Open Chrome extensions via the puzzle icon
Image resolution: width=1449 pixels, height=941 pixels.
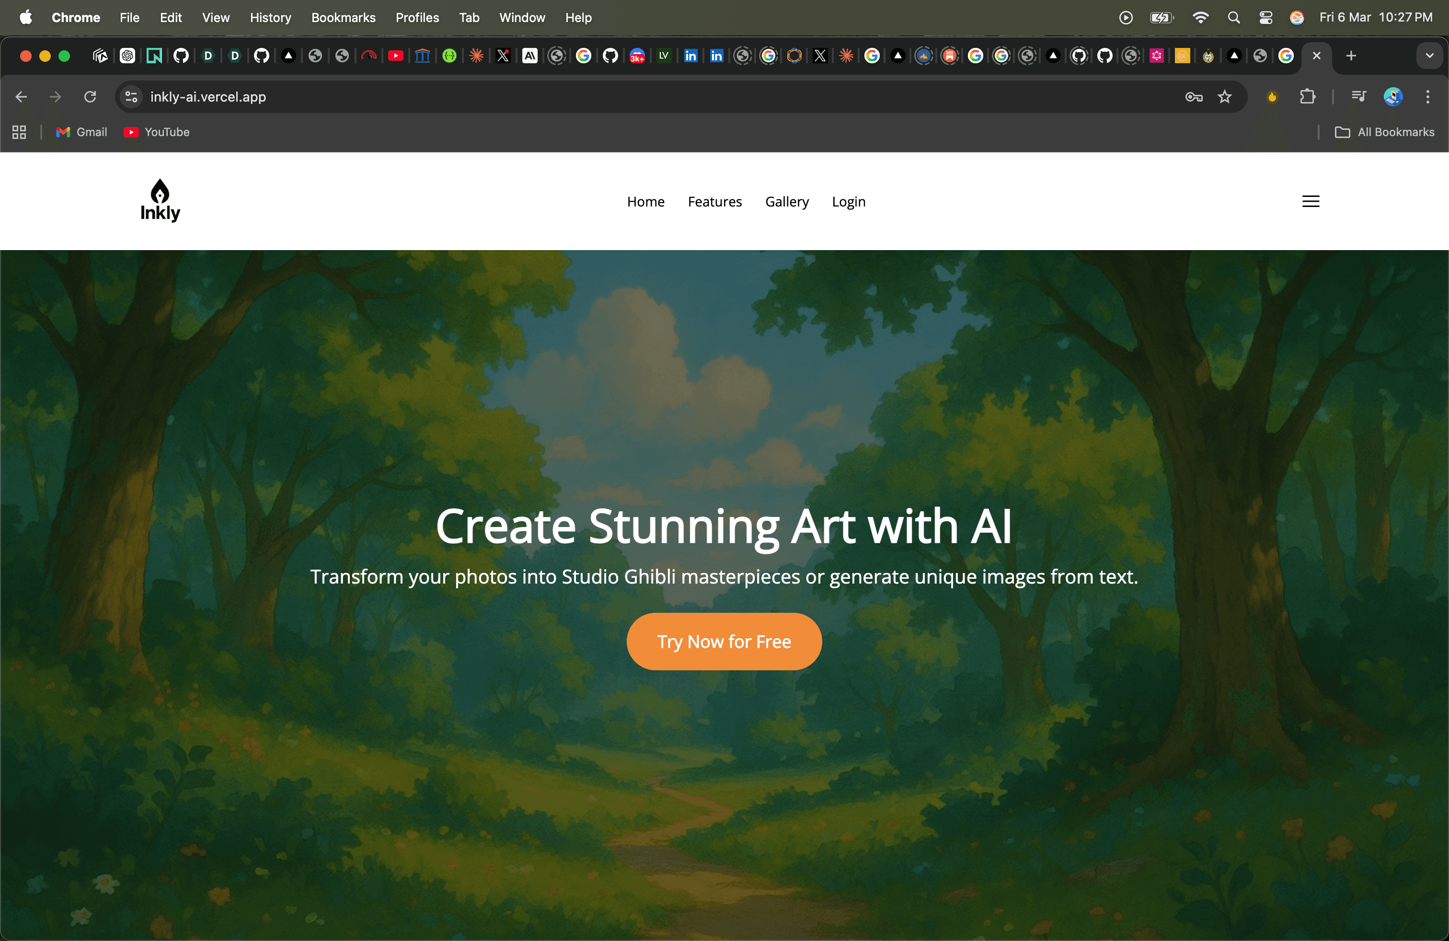1308,97
